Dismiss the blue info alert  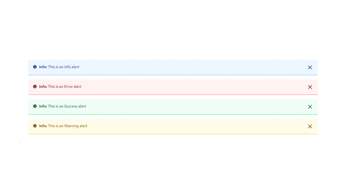pos(310,67)
